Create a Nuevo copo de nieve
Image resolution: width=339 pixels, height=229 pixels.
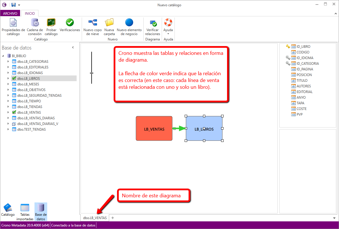pyautogui.click(x=92, y=27)
